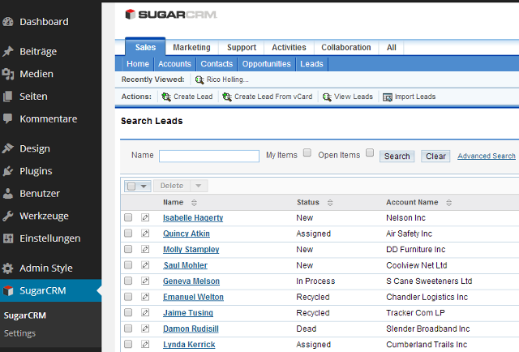The width and height of the screenshot is (519, 352).
Task: Edit Quincy Atkin with pencil icon
Action: click(x=145, y=234)
